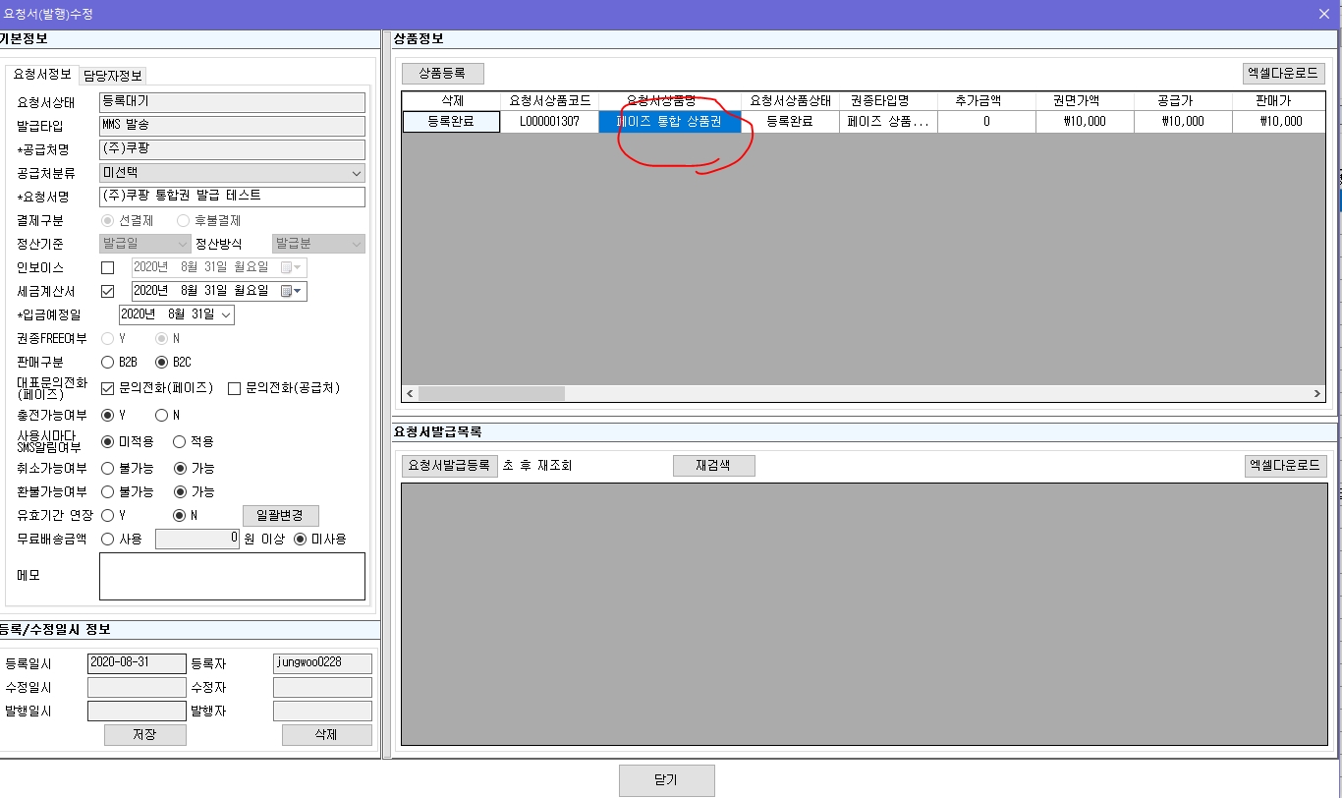This screenshot has width=1342, height=798.
Task: Set 유효기간 연장 to Y
Action: click(x=107, y=515)
